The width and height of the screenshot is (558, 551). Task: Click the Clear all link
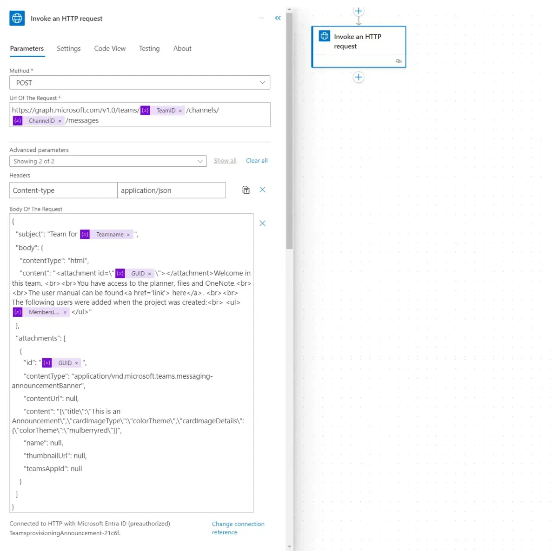point(257,161)
